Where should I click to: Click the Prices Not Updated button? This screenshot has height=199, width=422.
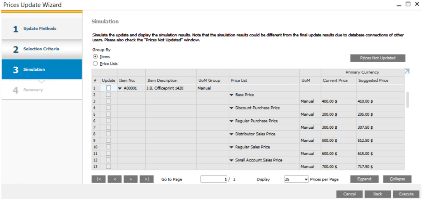pyautogui.click(x=377, y=58)
